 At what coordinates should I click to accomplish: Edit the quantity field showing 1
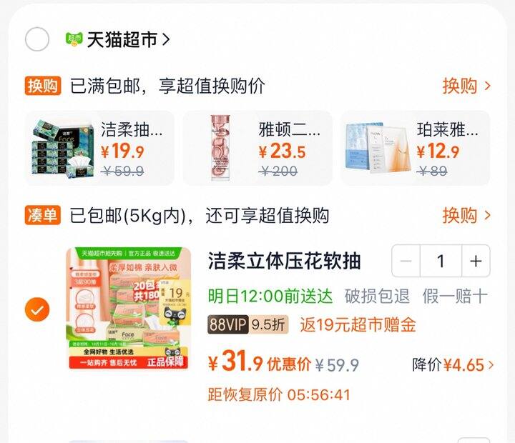[x=441, y=262]
